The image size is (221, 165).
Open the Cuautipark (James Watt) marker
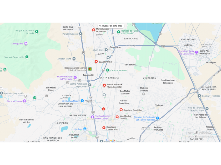coord(104,128)
